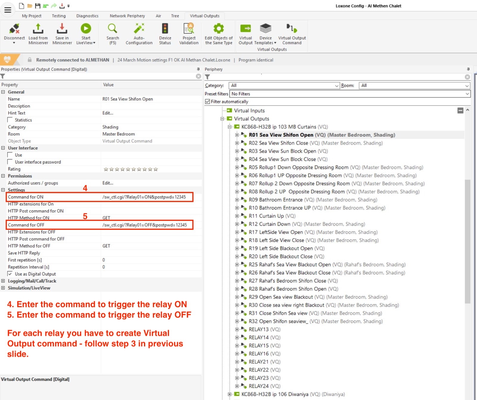This screenshot has width=477, height=400.
Task: Open the Category dropdown in Periphery
Action: (284, 86)
